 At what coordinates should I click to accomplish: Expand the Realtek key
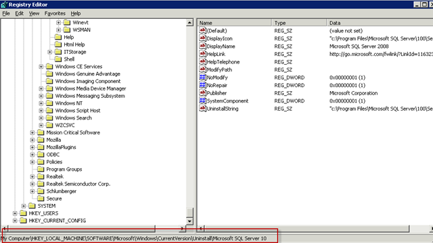click(32, 177)
